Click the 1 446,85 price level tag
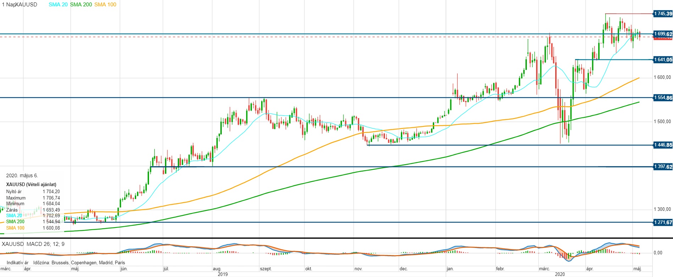 [x=663, y=145]
